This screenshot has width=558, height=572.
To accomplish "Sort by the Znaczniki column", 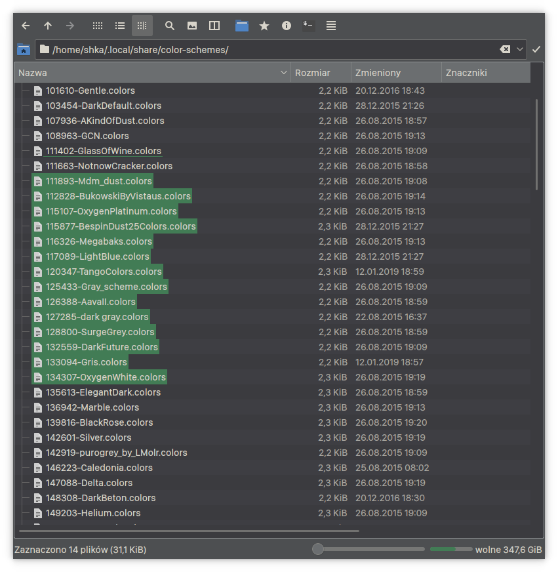I will point(486,73).
